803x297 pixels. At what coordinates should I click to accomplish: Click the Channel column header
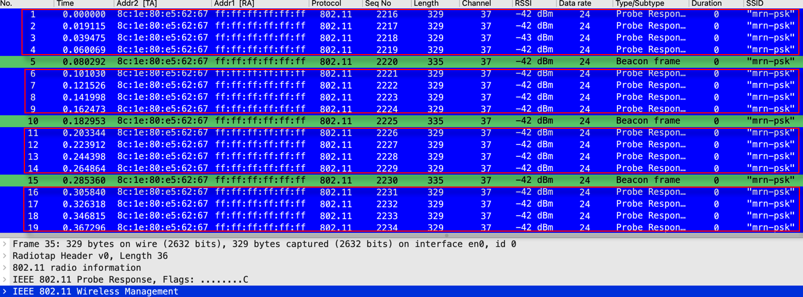476,4
